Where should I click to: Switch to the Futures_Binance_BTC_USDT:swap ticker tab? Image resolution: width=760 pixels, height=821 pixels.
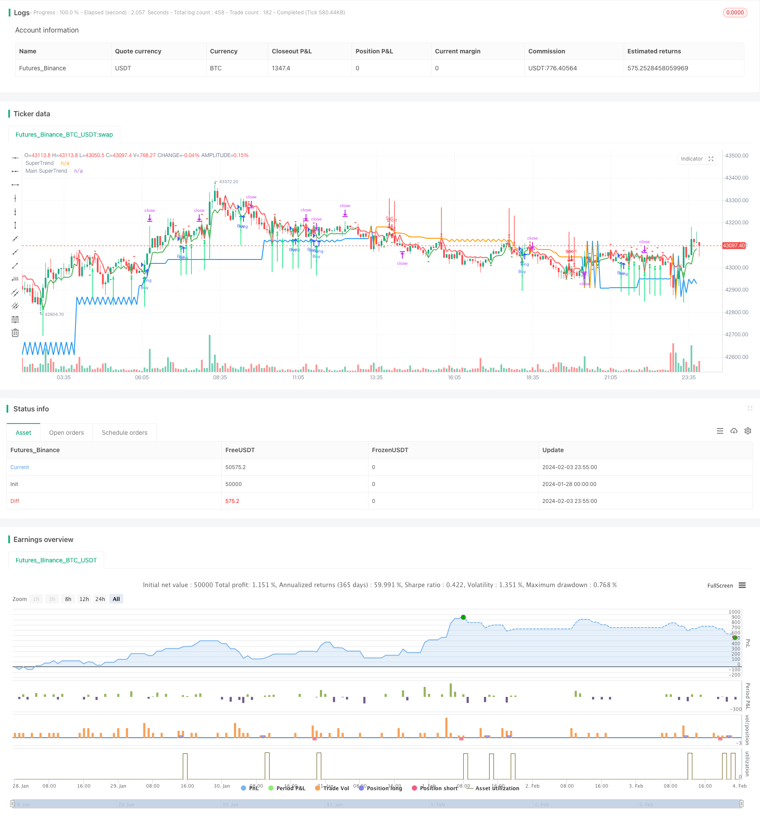(x=64, y=135)
